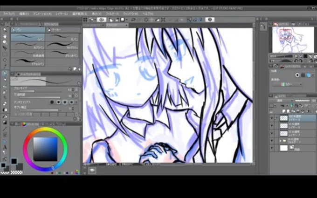
Task: Select the Zoom magnifier tool
Action: [x=5, y=30]
